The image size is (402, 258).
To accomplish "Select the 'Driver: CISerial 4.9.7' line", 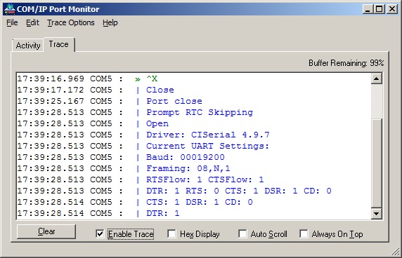I will point(194,135).
